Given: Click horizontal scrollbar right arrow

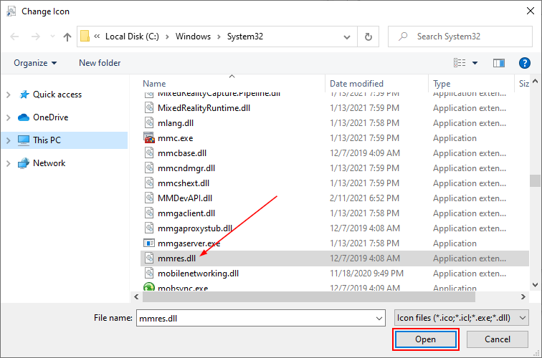Looking at the screenshot, I should point(523,297).
